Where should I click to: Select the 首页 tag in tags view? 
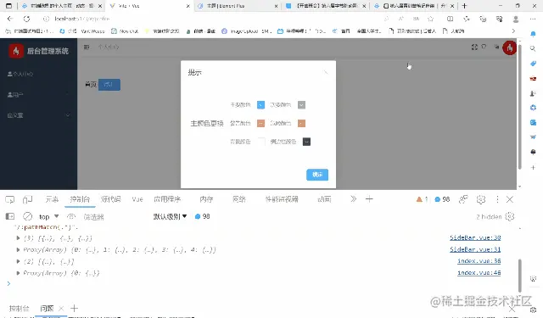[91, 85]
